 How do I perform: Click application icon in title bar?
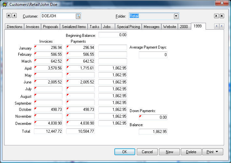pyautogui.click(x=5, y=3)
